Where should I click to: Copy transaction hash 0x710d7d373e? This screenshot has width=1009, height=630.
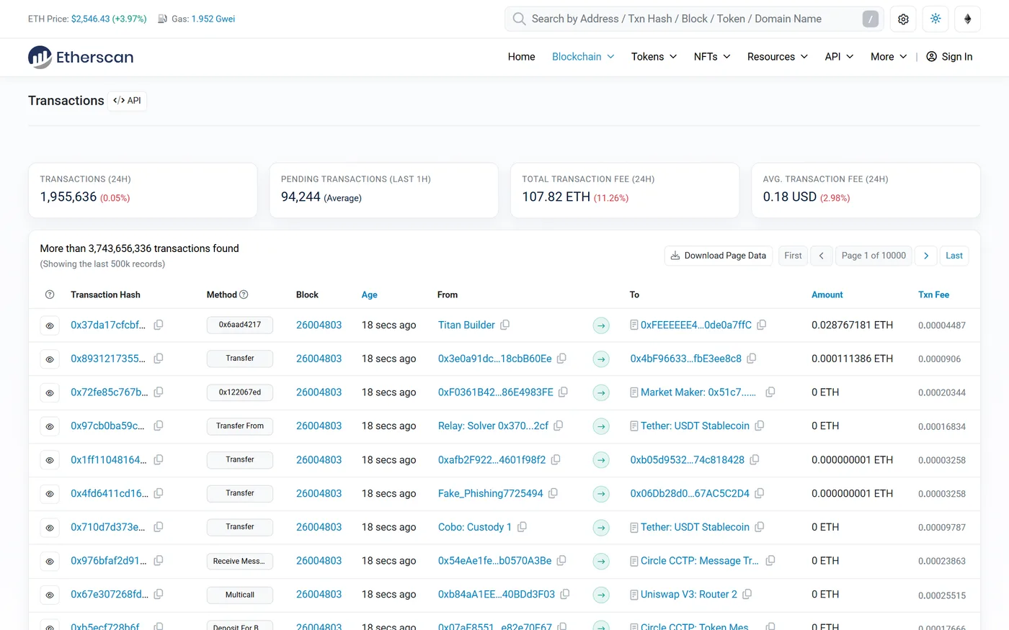tap(159, 527)
